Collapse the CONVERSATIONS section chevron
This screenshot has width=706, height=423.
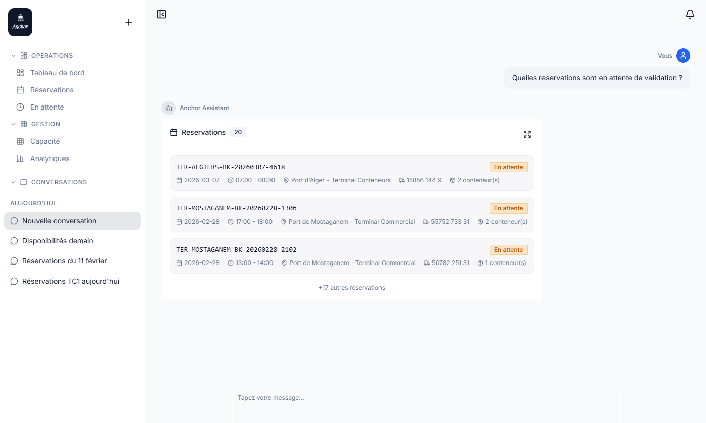(13, 182)
